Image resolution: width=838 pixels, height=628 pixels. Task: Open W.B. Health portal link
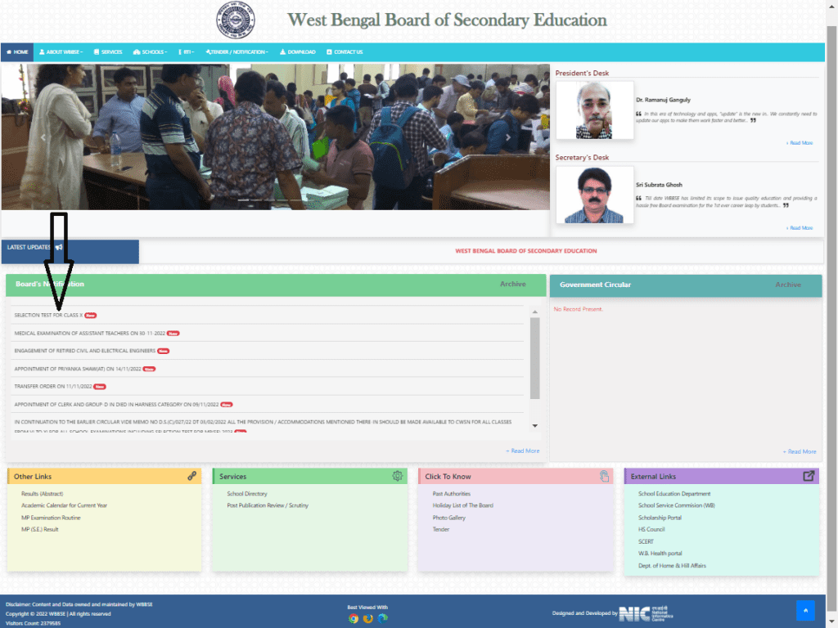point(660,554)
